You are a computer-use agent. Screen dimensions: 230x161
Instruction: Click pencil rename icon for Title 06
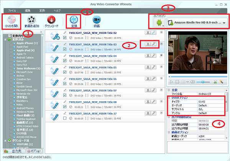click(65, 79)
